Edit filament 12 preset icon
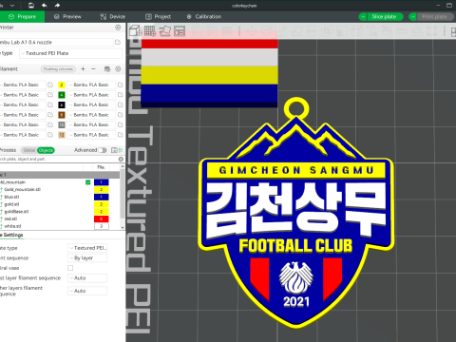This screenshot has height=342, width=456. [121, 135]
